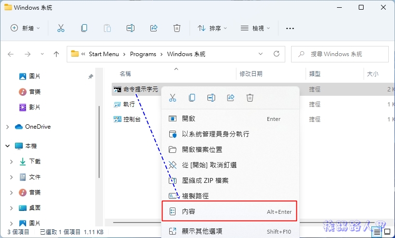395x238 pixels.
Task: Go forward with the right arrow button
Action: pyautogui.click(x=28, y=54)
